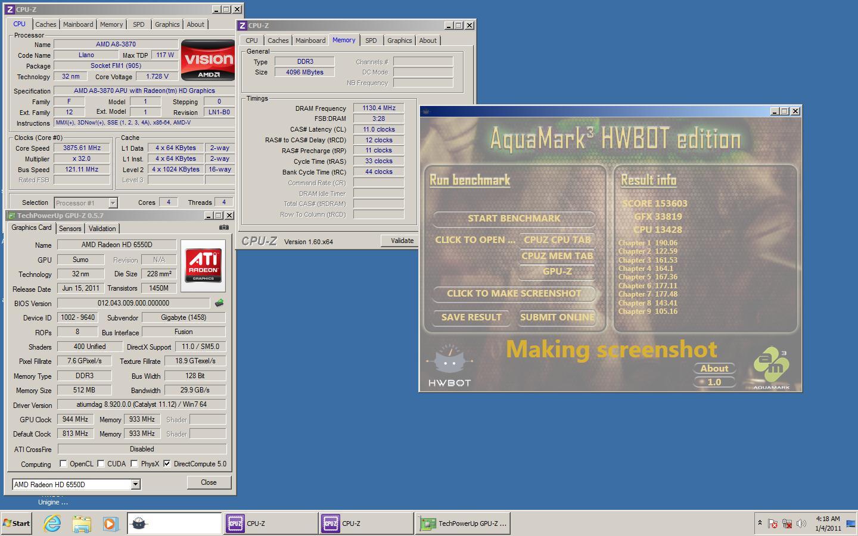
Task: Click the first CPU-Z taskbar button
Action: pyautogui.click(x=270, y=523)
